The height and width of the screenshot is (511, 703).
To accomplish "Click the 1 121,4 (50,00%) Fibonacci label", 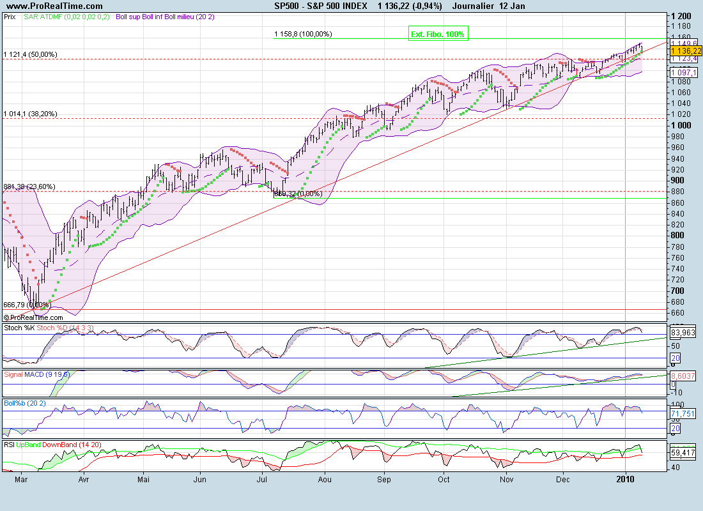I will tap(31, 55).
